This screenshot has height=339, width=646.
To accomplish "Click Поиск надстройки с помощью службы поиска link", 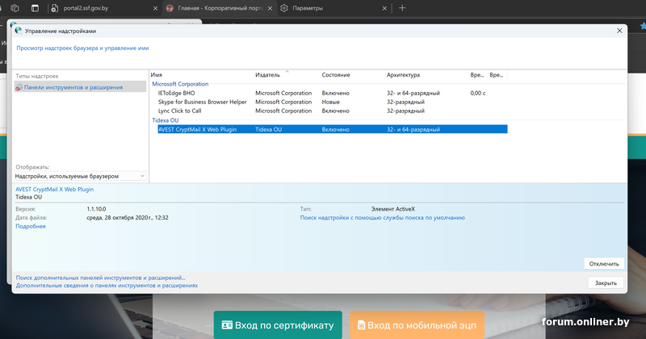I will pyautogui.click(x=382, y=217).
